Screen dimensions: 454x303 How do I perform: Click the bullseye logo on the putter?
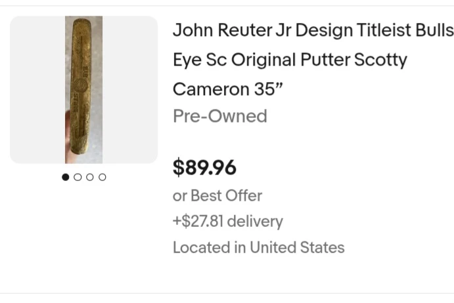coord(80,85)
